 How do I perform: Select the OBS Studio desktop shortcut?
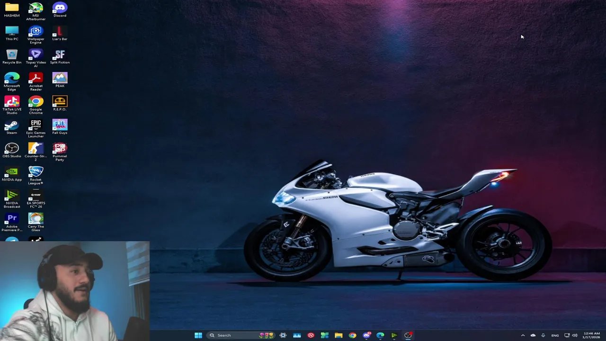pyautogui.click(x=12, y=151)
